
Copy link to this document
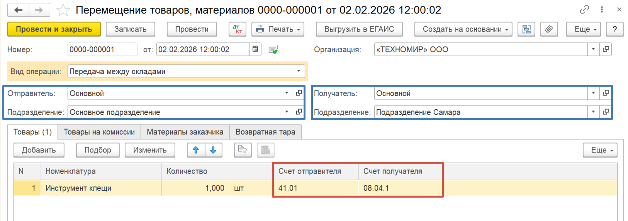[x=585, y=10]
